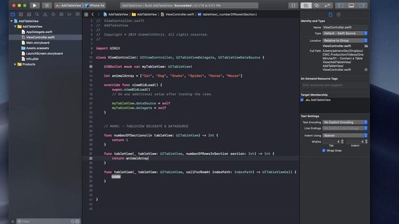Toggle the Debug area panel
Image resolution: width=399 pixels, height=224 pixels.
point(351,6)
